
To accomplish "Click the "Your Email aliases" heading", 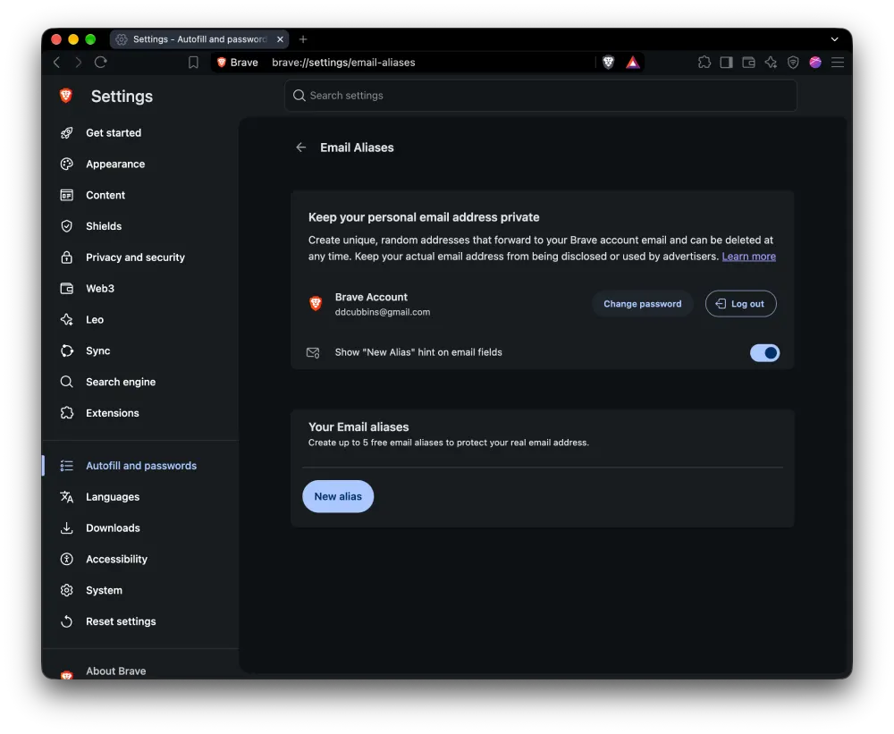I will (x=358, y=426).
